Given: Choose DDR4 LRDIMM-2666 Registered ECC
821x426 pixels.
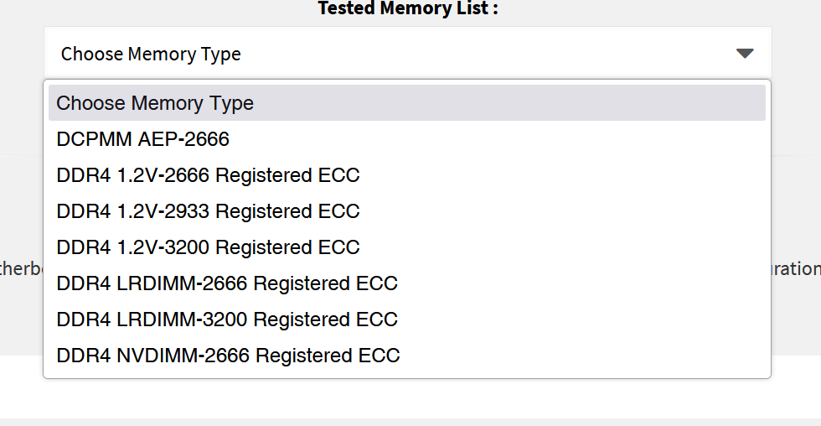Looking at the screenshot, I should click(x=227, y=283).
